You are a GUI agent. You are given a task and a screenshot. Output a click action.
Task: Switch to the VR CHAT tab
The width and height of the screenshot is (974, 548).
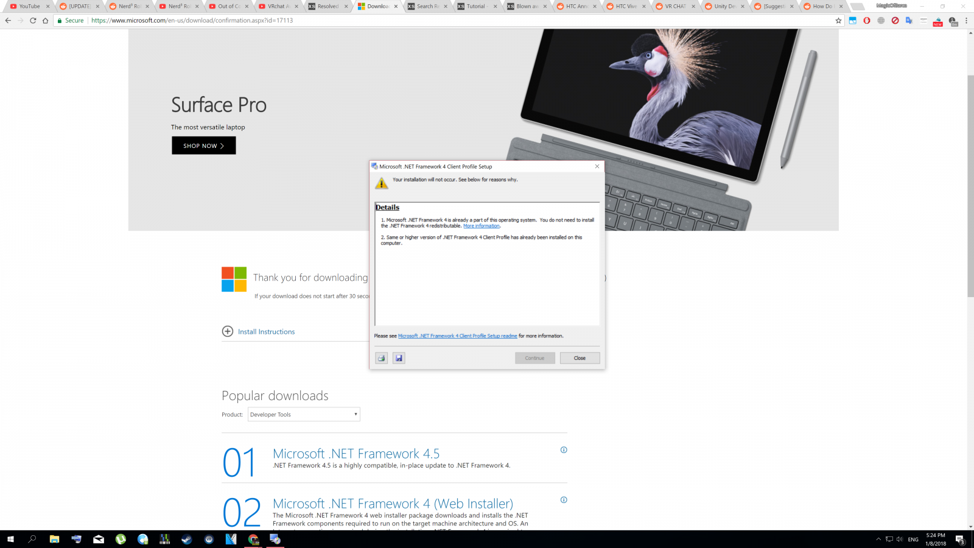674,6
